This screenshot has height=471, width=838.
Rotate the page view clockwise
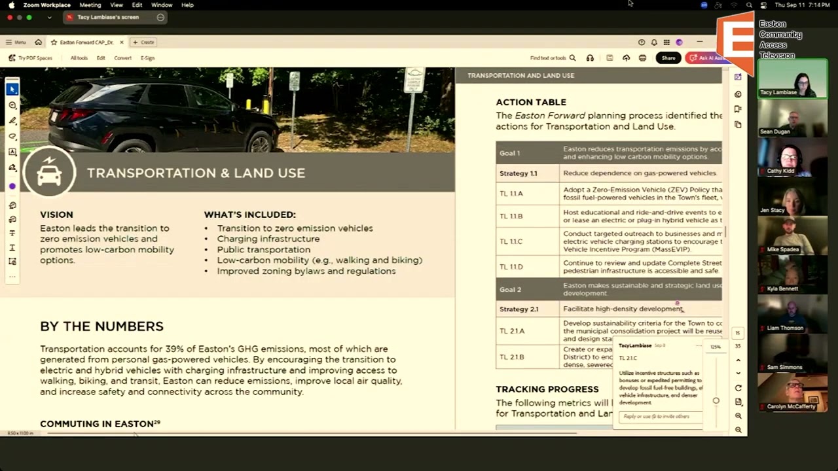tap(738, 388)
